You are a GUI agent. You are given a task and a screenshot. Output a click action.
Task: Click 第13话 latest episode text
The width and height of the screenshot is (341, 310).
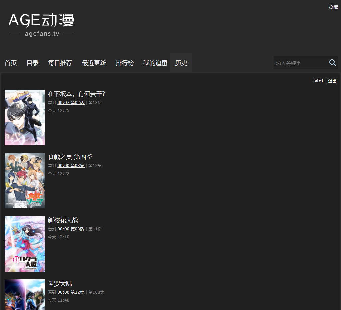click(95, 103)
